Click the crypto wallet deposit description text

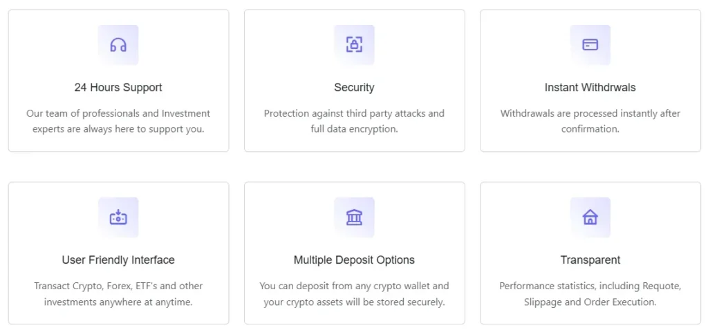(354, 293)
